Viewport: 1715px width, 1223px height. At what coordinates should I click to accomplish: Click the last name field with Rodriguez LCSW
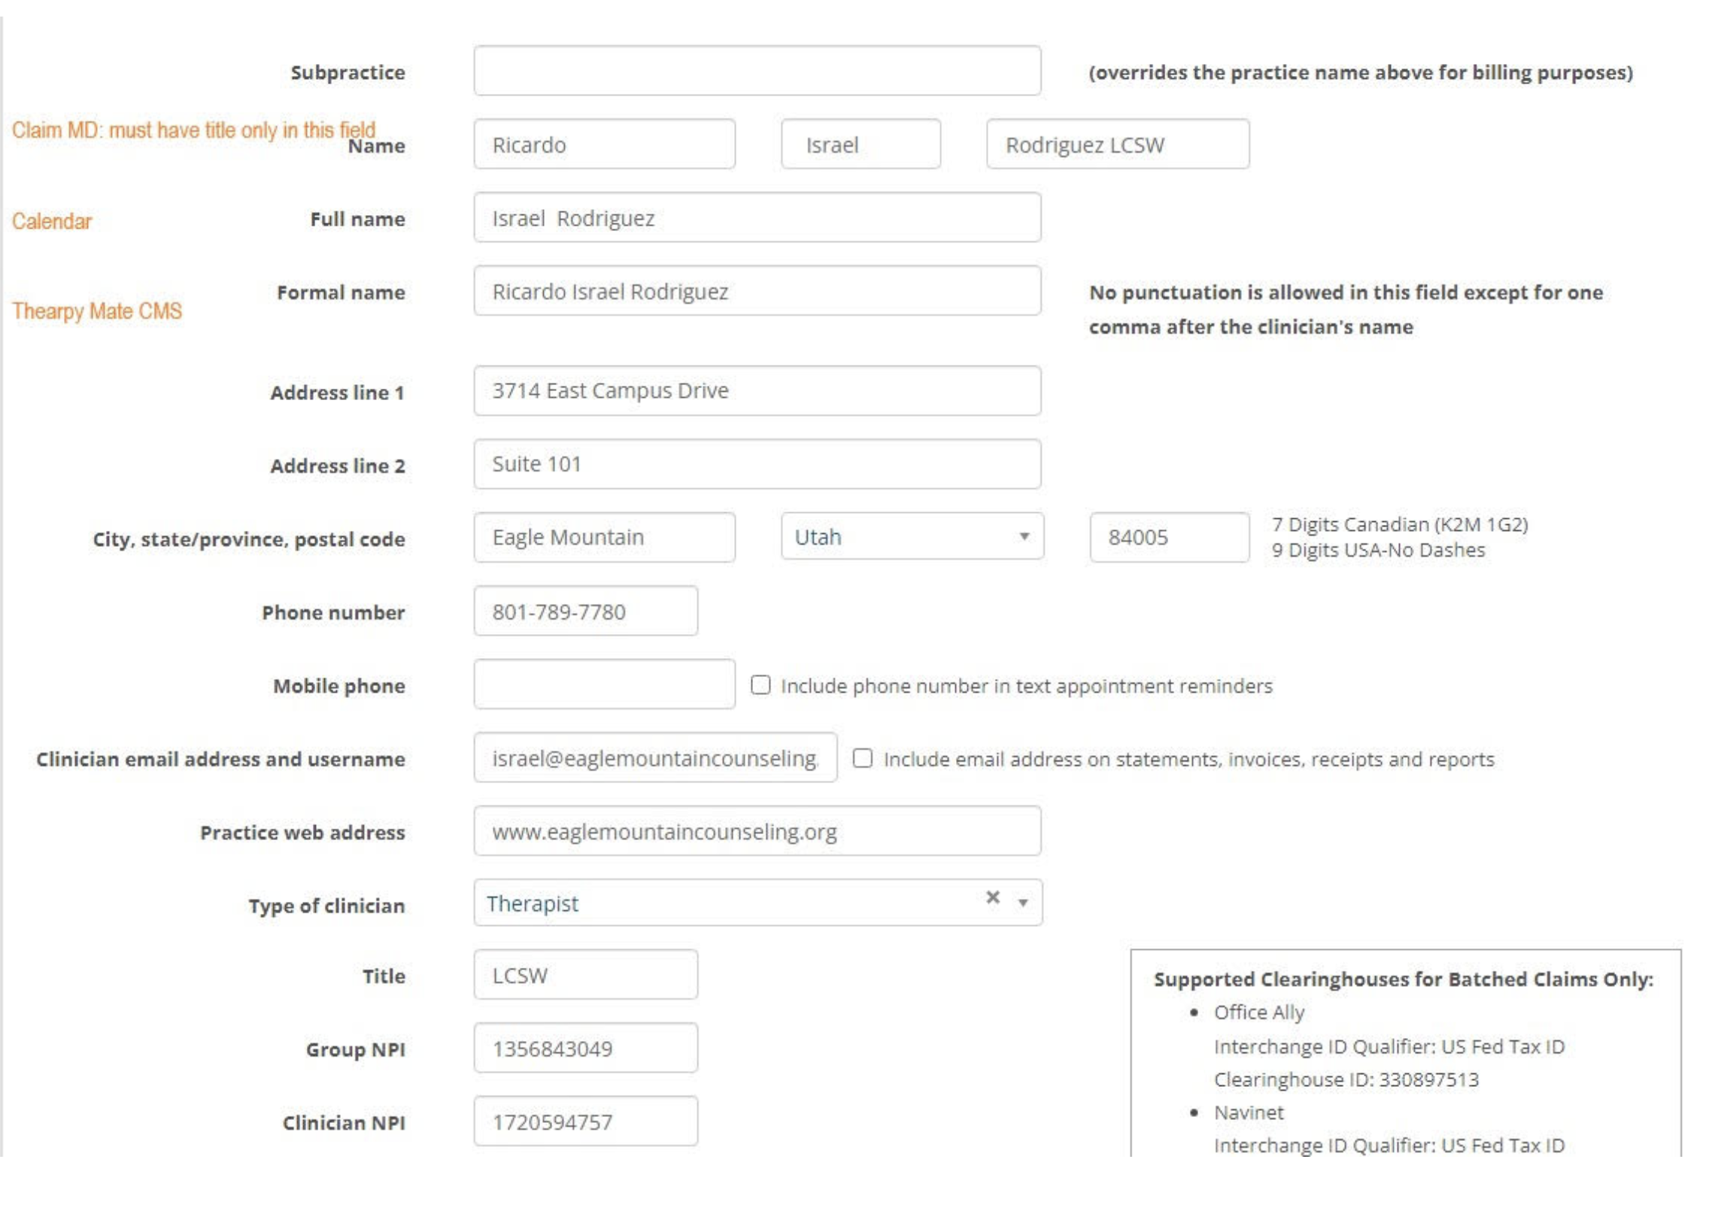tap(1117, 144)
